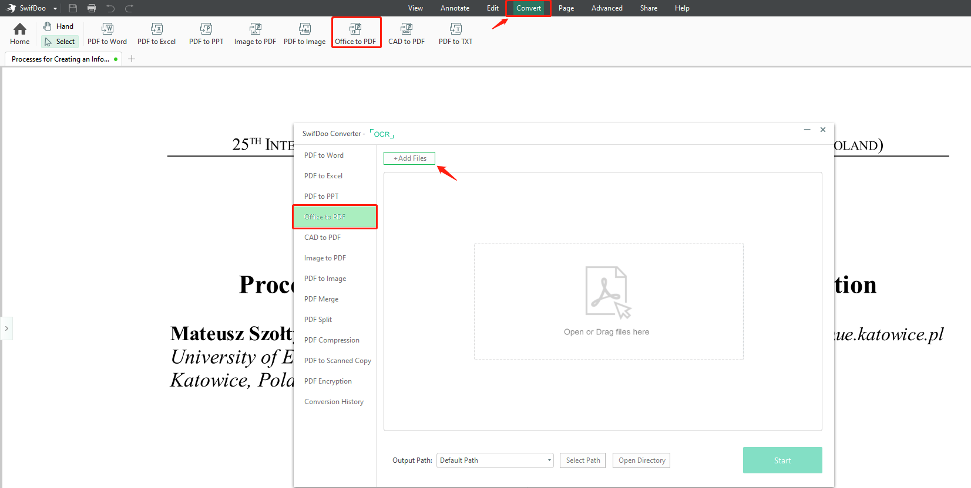
Task: Minimize the SwifDoo Converter dialog
Action: coord(807,130)
